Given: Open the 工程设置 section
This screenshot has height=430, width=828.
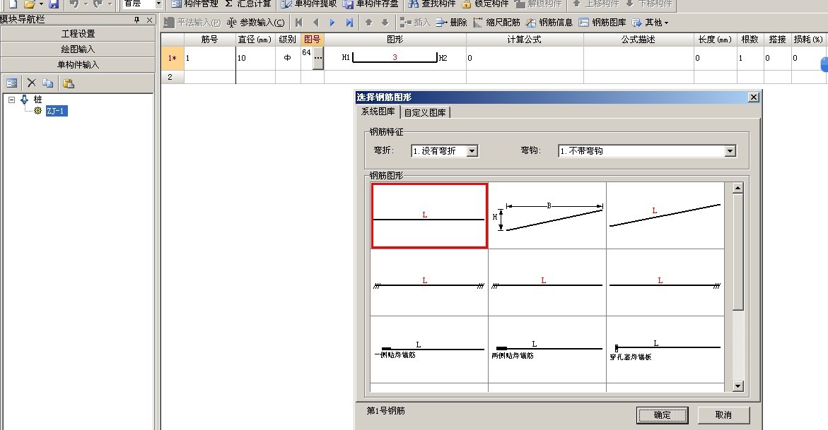Looking at the screenshot, I should click(78, 34).
